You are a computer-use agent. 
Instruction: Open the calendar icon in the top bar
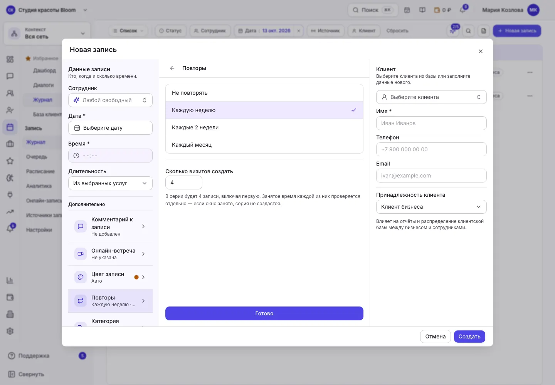(407, 10)
